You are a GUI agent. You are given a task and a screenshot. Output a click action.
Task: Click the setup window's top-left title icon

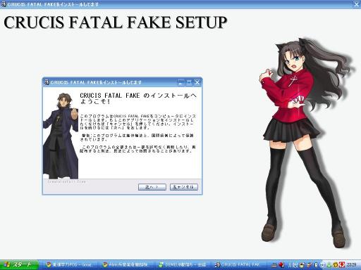click(x=4, y=4)
